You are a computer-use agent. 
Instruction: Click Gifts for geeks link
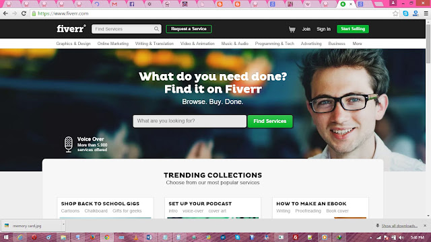click(127, 210)
